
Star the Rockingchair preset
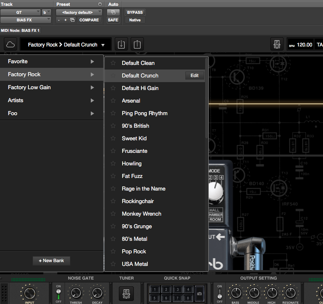tap(113, 201)
